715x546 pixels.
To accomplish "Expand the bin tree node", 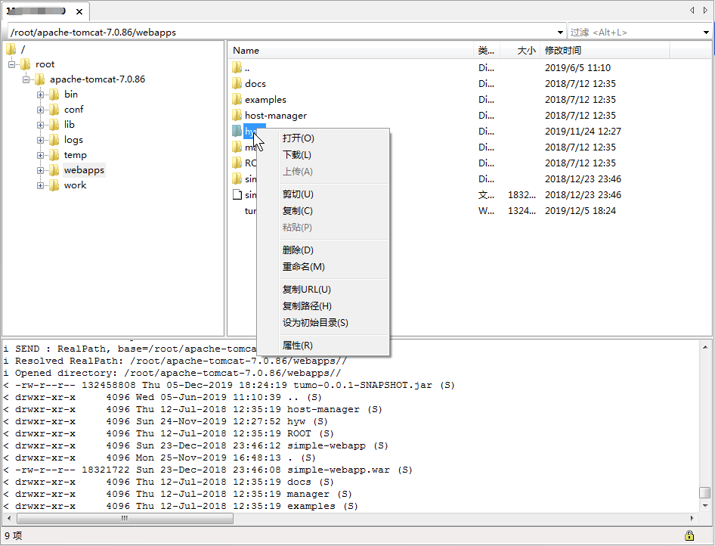I will coord(40,95).
